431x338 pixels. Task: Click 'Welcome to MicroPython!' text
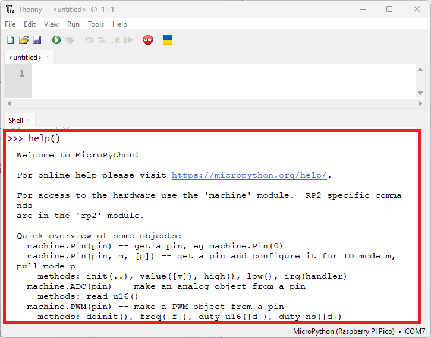(x=78, y=155)
